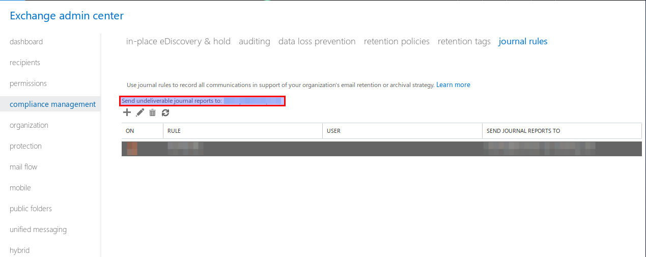Image resolution: width=646 pixels, height=257 pixels.
Task: Select the journal rule row by its rule name
Action: [186, 149]
